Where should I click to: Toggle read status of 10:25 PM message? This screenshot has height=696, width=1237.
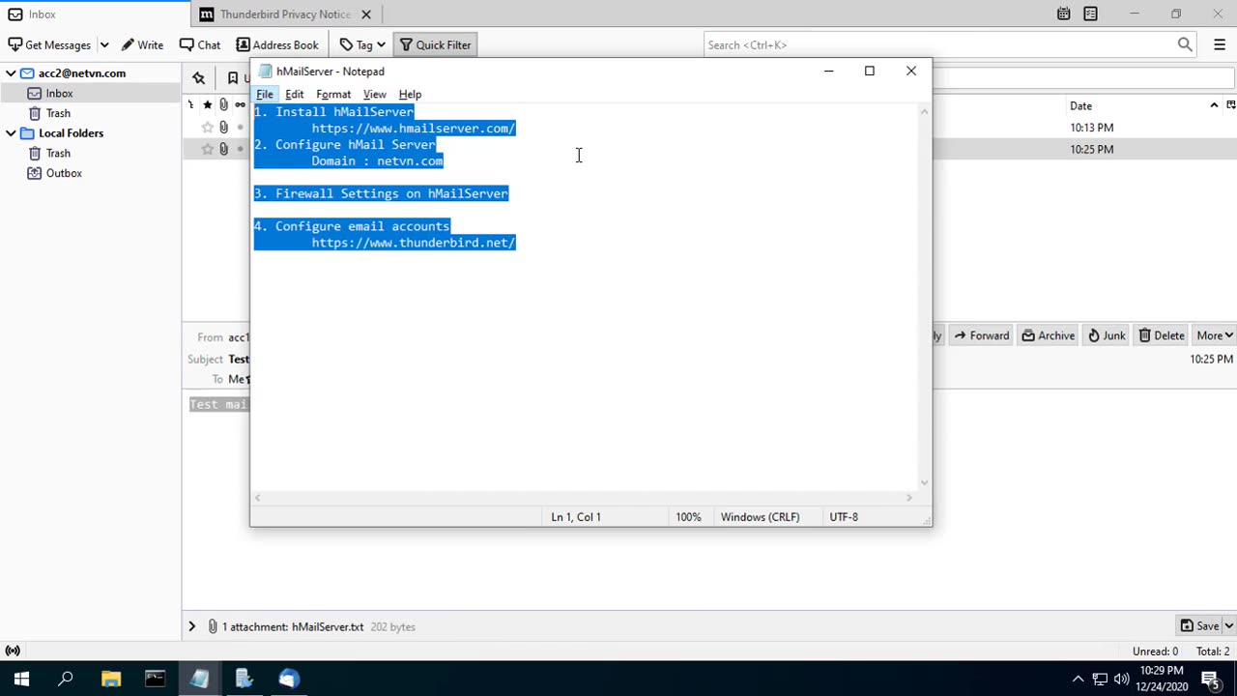[x=240, y=149]
